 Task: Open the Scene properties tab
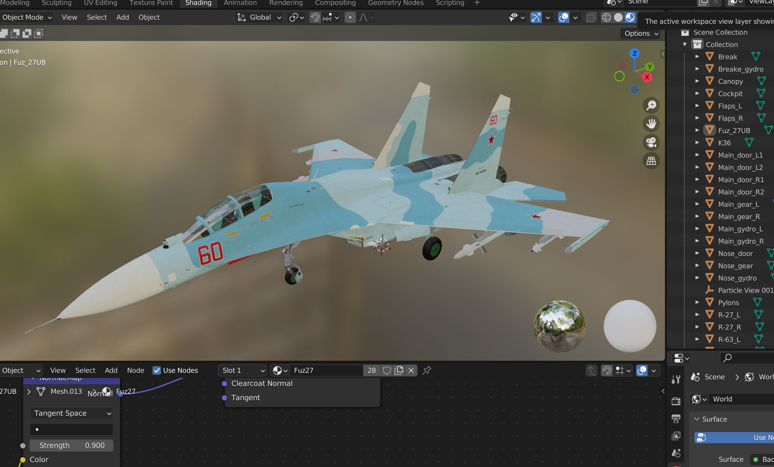[676, 453]
